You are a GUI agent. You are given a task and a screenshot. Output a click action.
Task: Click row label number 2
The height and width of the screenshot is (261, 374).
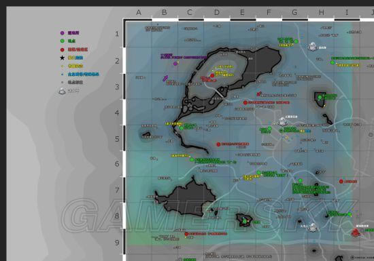coord(117,61)
